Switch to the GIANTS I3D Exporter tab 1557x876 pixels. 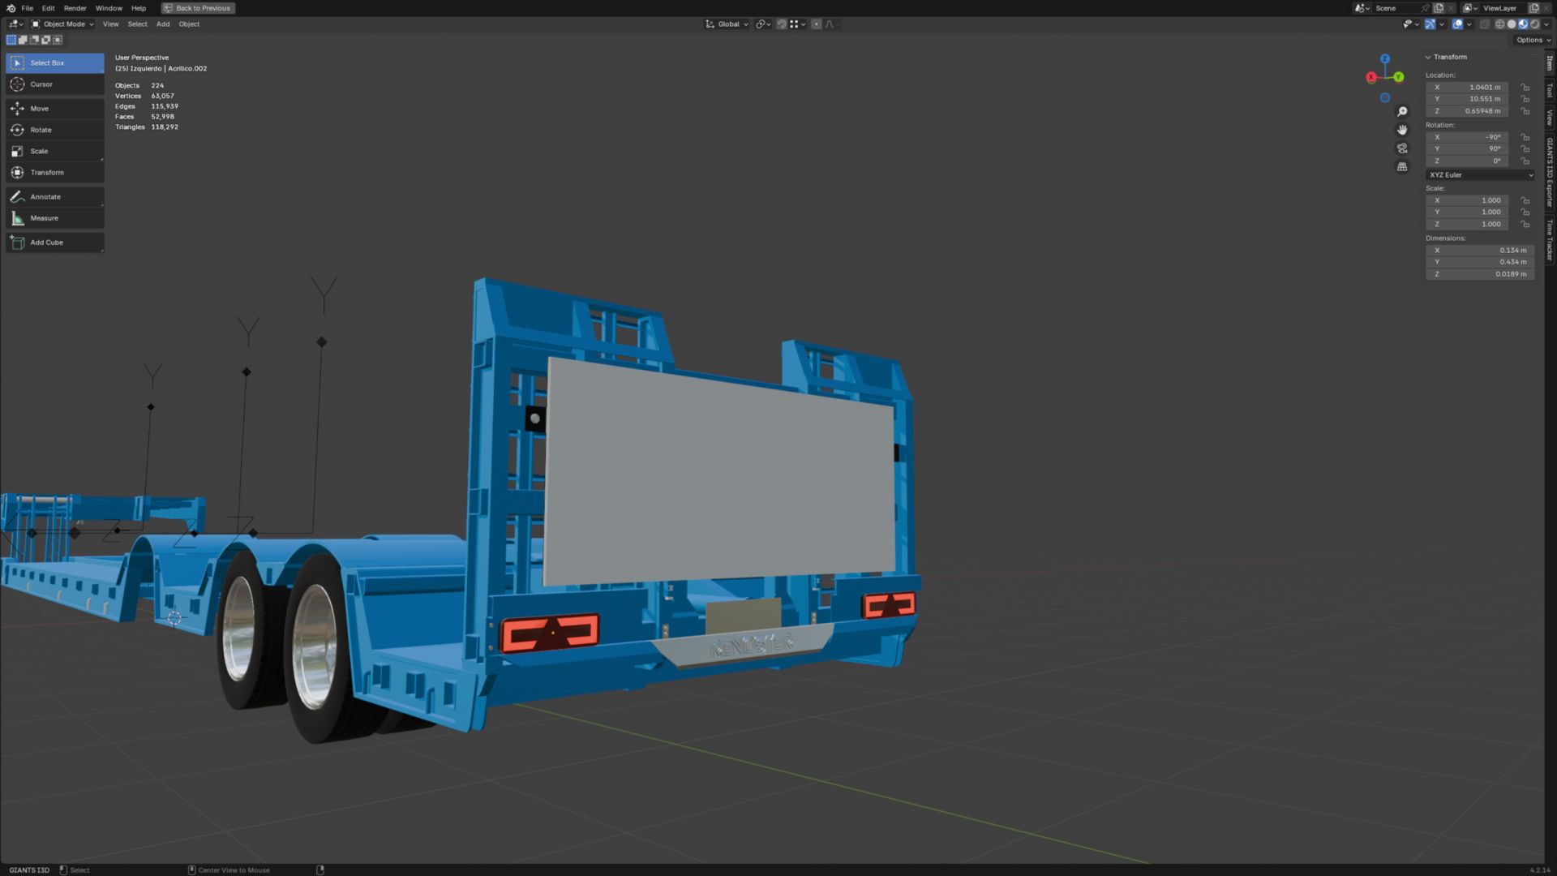(1549, 172)
